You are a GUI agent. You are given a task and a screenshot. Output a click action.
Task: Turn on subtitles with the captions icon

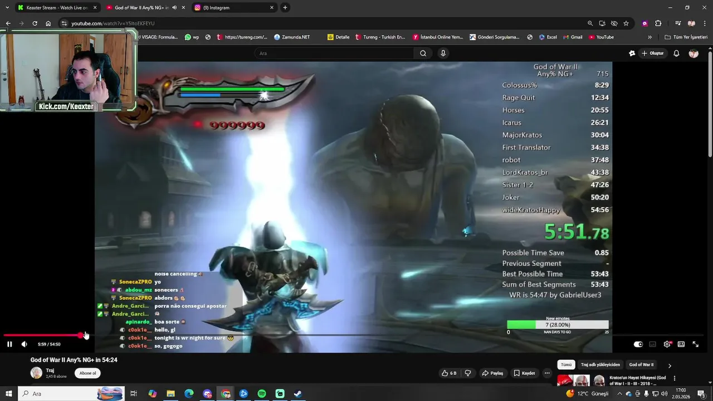[652, 344]
